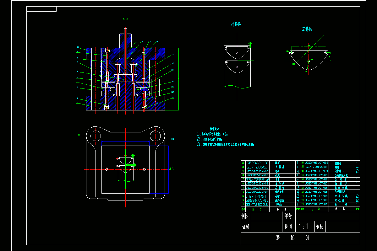Click standard code GB/T7001-2000
This screenshot has width=377, height=251.
(316, 167)
